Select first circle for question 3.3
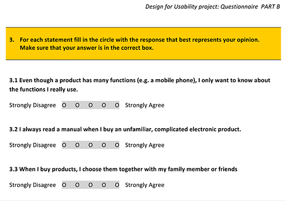The image size is (286, 201). 64,185
